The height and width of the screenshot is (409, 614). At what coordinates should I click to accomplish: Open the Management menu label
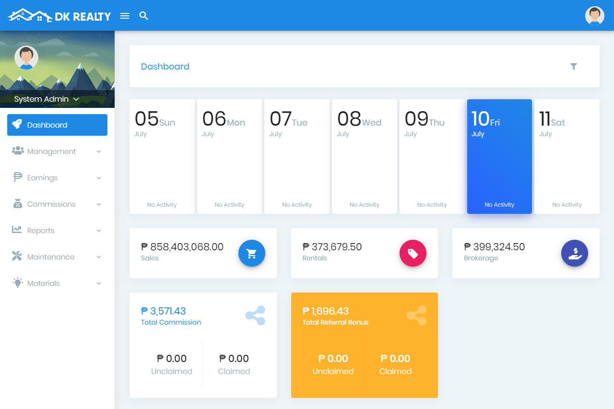click(51, 152)
